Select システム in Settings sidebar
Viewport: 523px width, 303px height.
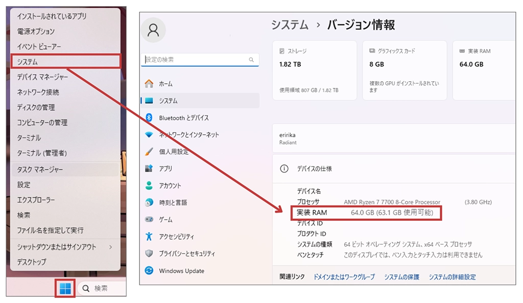point(200,101)
